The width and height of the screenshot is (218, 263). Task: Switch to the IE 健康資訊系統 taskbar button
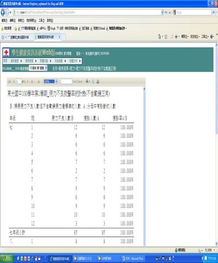[60, 259]
